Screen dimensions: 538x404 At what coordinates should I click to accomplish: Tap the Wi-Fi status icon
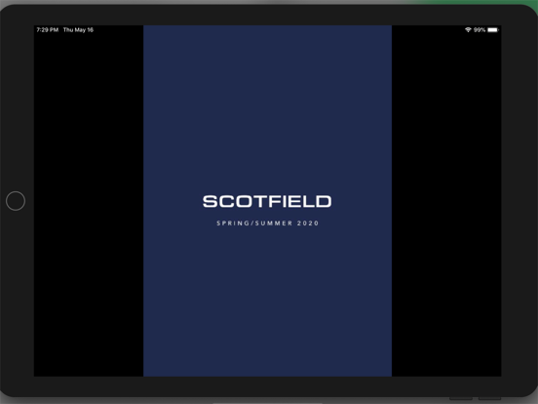pos(468,30)
